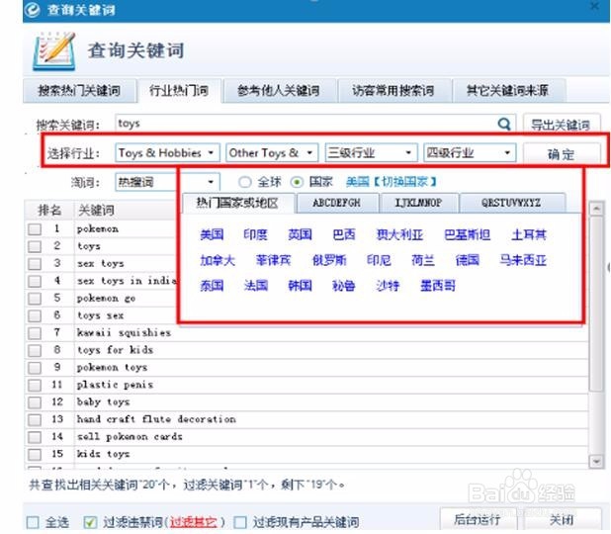611x534 pixels.
Task: Choose country 沙特
Action: pos(388,286)
